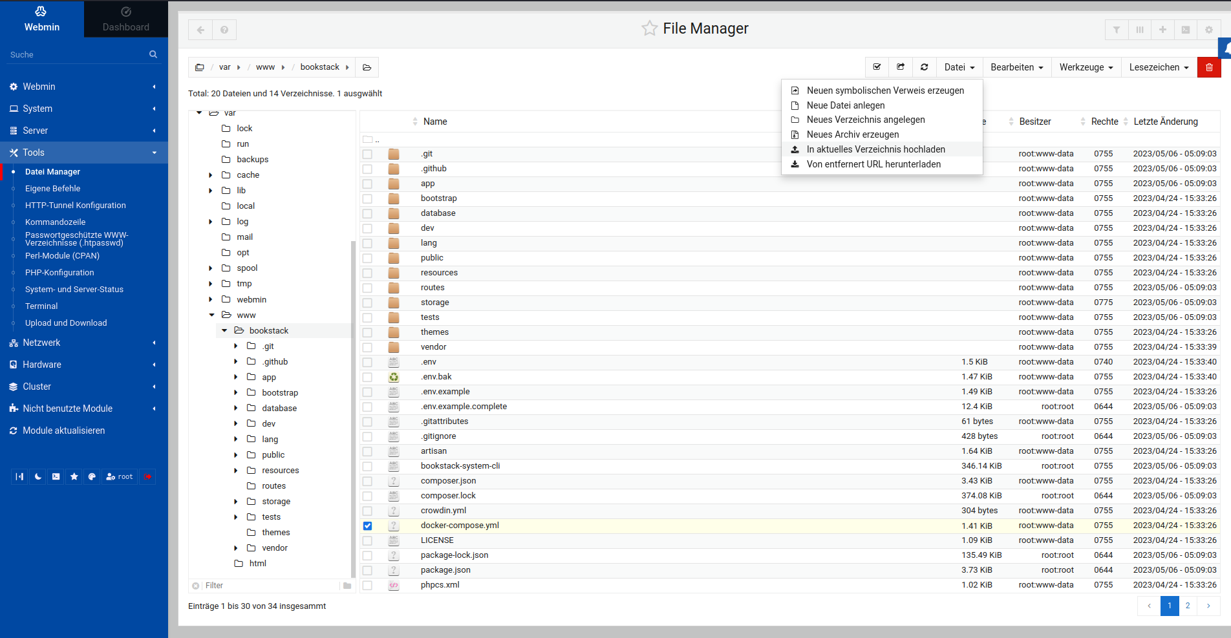
Task: Click the notification bell at right edge
Action: click(1226, 48)
